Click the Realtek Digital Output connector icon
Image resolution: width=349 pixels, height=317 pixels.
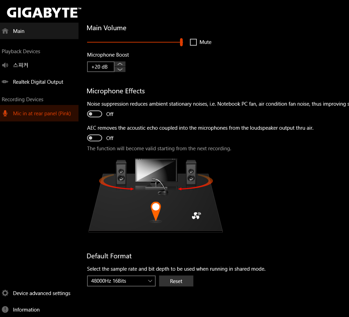click(5, 82)
